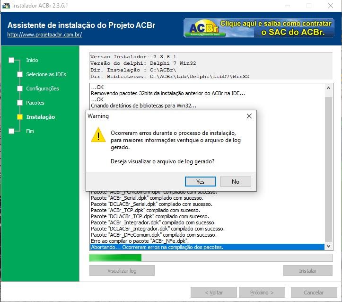Close the Warning dialog with the X
Screen dimensions: 342x302
[249, 116]
